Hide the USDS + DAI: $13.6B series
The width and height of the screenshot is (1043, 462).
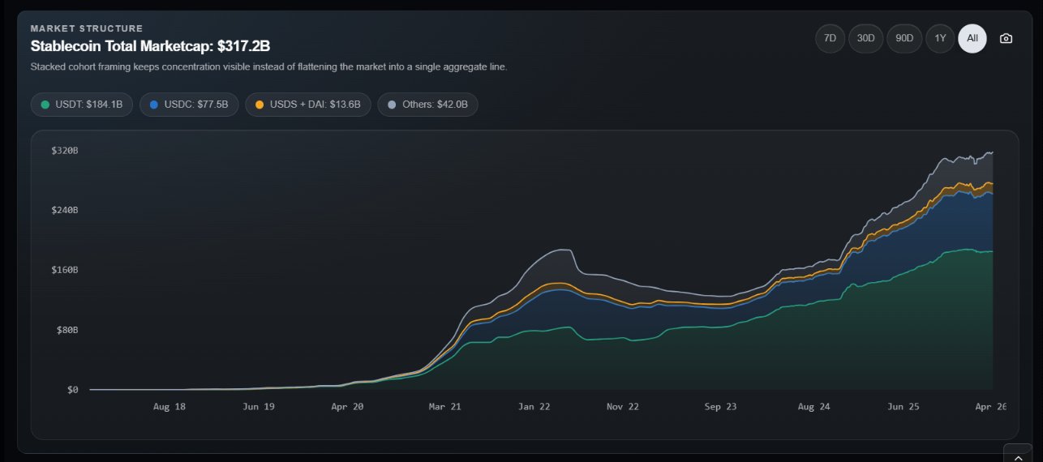pyautogui.click(x=308, y=105)
